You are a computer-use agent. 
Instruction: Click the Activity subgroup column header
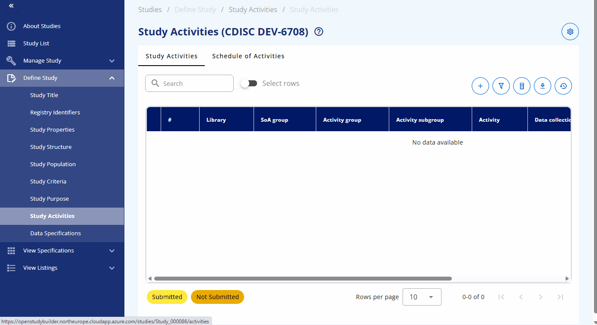click(x=430, y=120)
